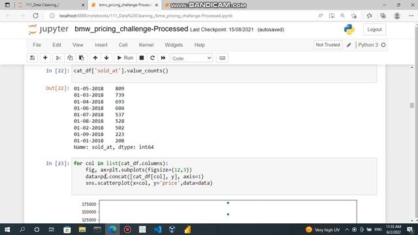Open Windows Start menu
Viewport: 418px width, 235px height.
7,229
